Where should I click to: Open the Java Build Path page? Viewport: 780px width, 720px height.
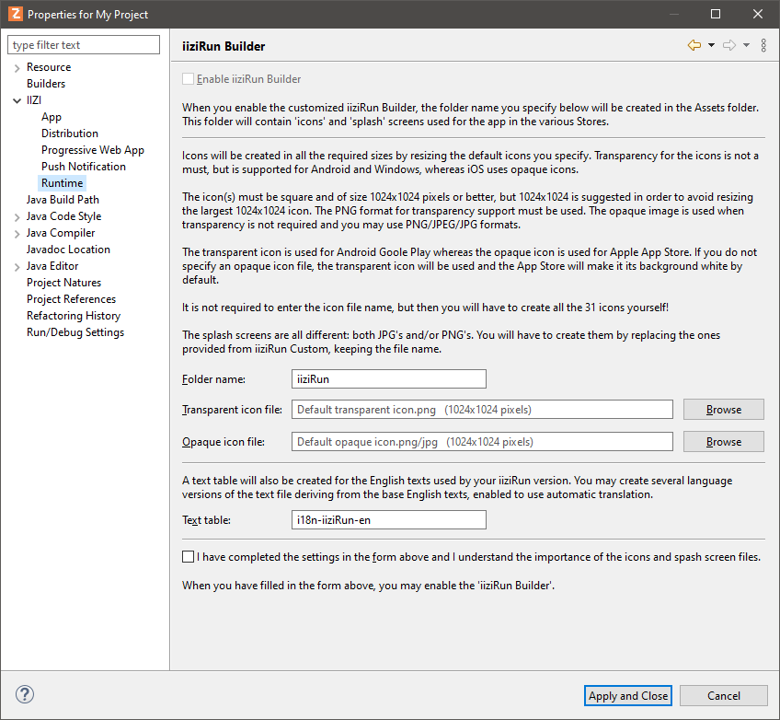(63, 200)
